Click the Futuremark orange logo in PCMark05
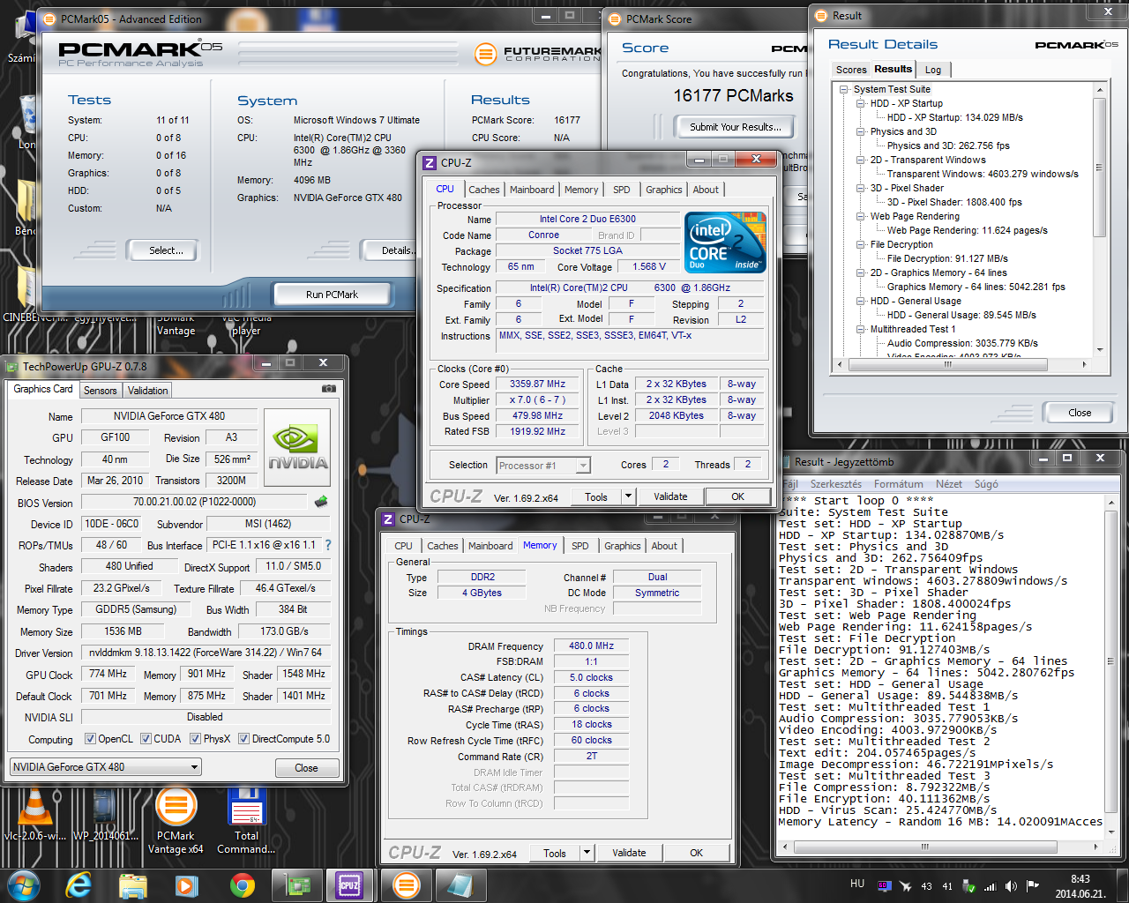The image size is (1129, 903). (485, 54)
